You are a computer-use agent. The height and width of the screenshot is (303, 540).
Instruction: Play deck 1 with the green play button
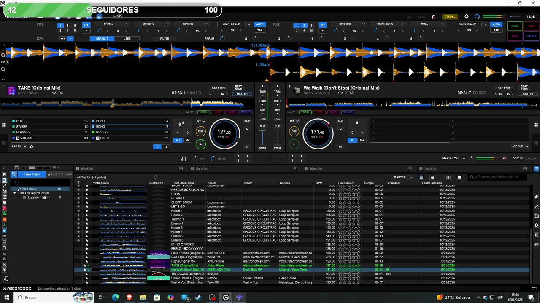click(201, 144)
